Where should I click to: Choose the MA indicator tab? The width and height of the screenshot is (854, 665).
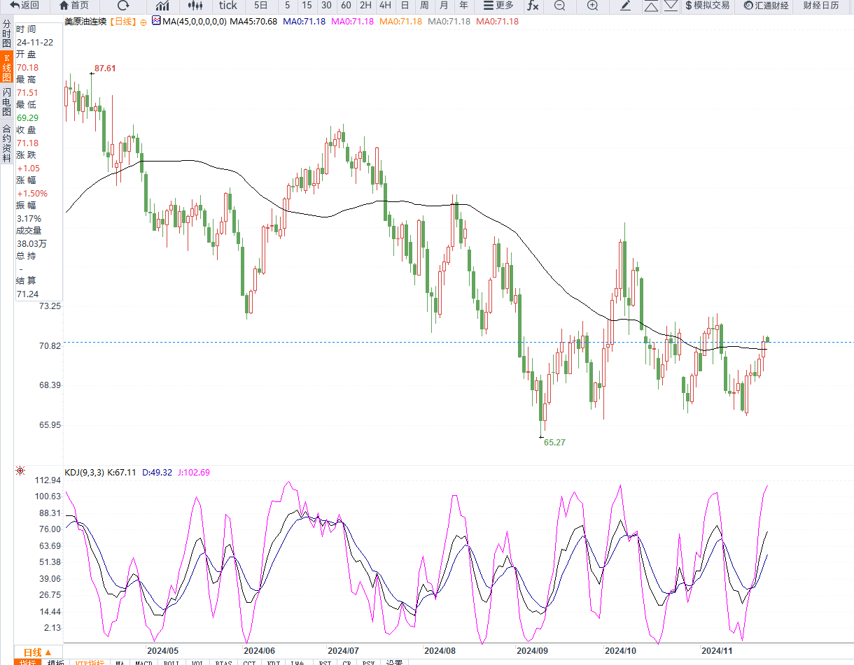point(120,662)
